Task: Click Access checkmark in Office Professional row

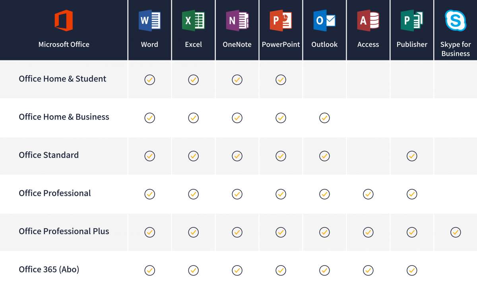Action: (368, 194)
